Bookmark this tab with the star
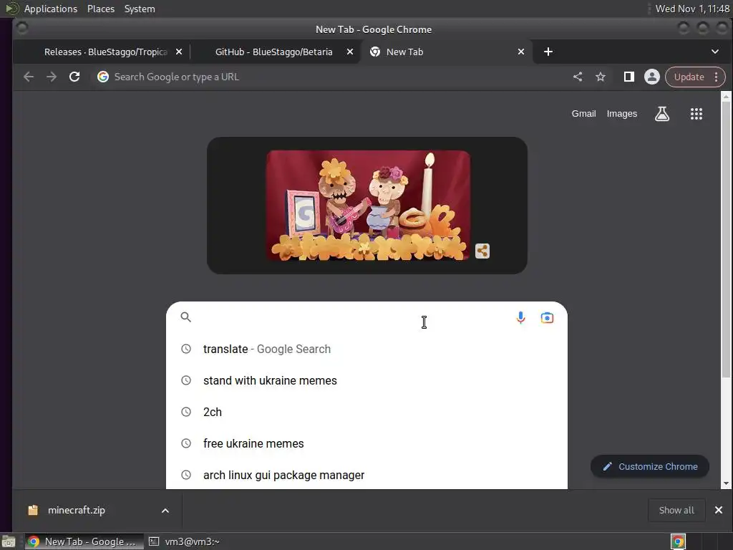The width and height of the screenshot is (733, 550). point(601,77)
